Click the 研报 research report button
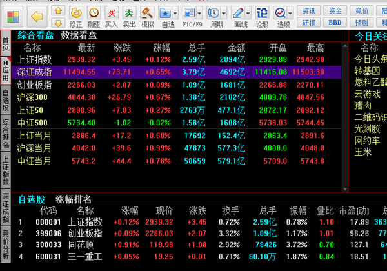The width and height of the screenshot is (387, 271). tap(309, 22)
